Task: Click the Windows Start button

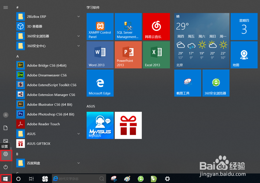Action: [5, 179]
